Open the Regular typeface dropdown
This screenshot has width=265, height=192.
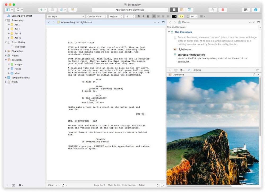(x=116, y=16)
